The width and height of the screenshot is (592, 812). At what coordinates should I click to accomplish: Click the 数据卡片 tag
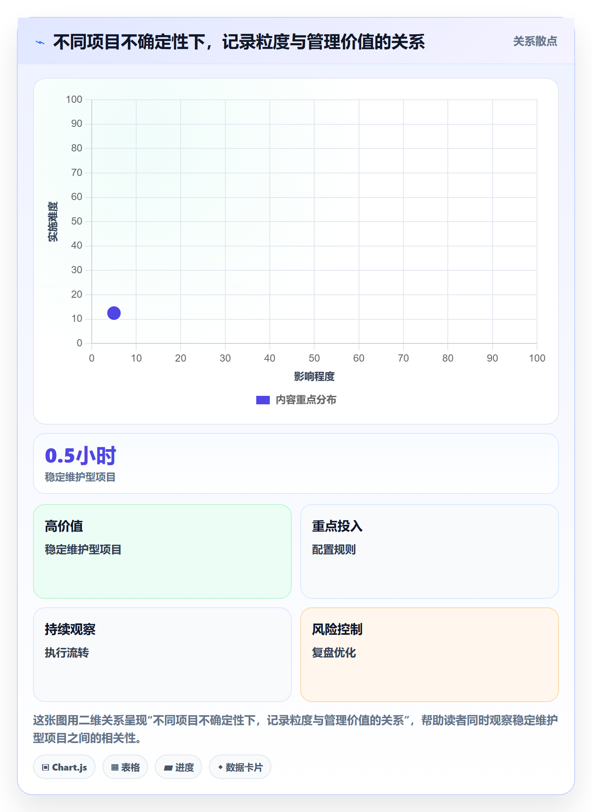click(x=240, y=767)
